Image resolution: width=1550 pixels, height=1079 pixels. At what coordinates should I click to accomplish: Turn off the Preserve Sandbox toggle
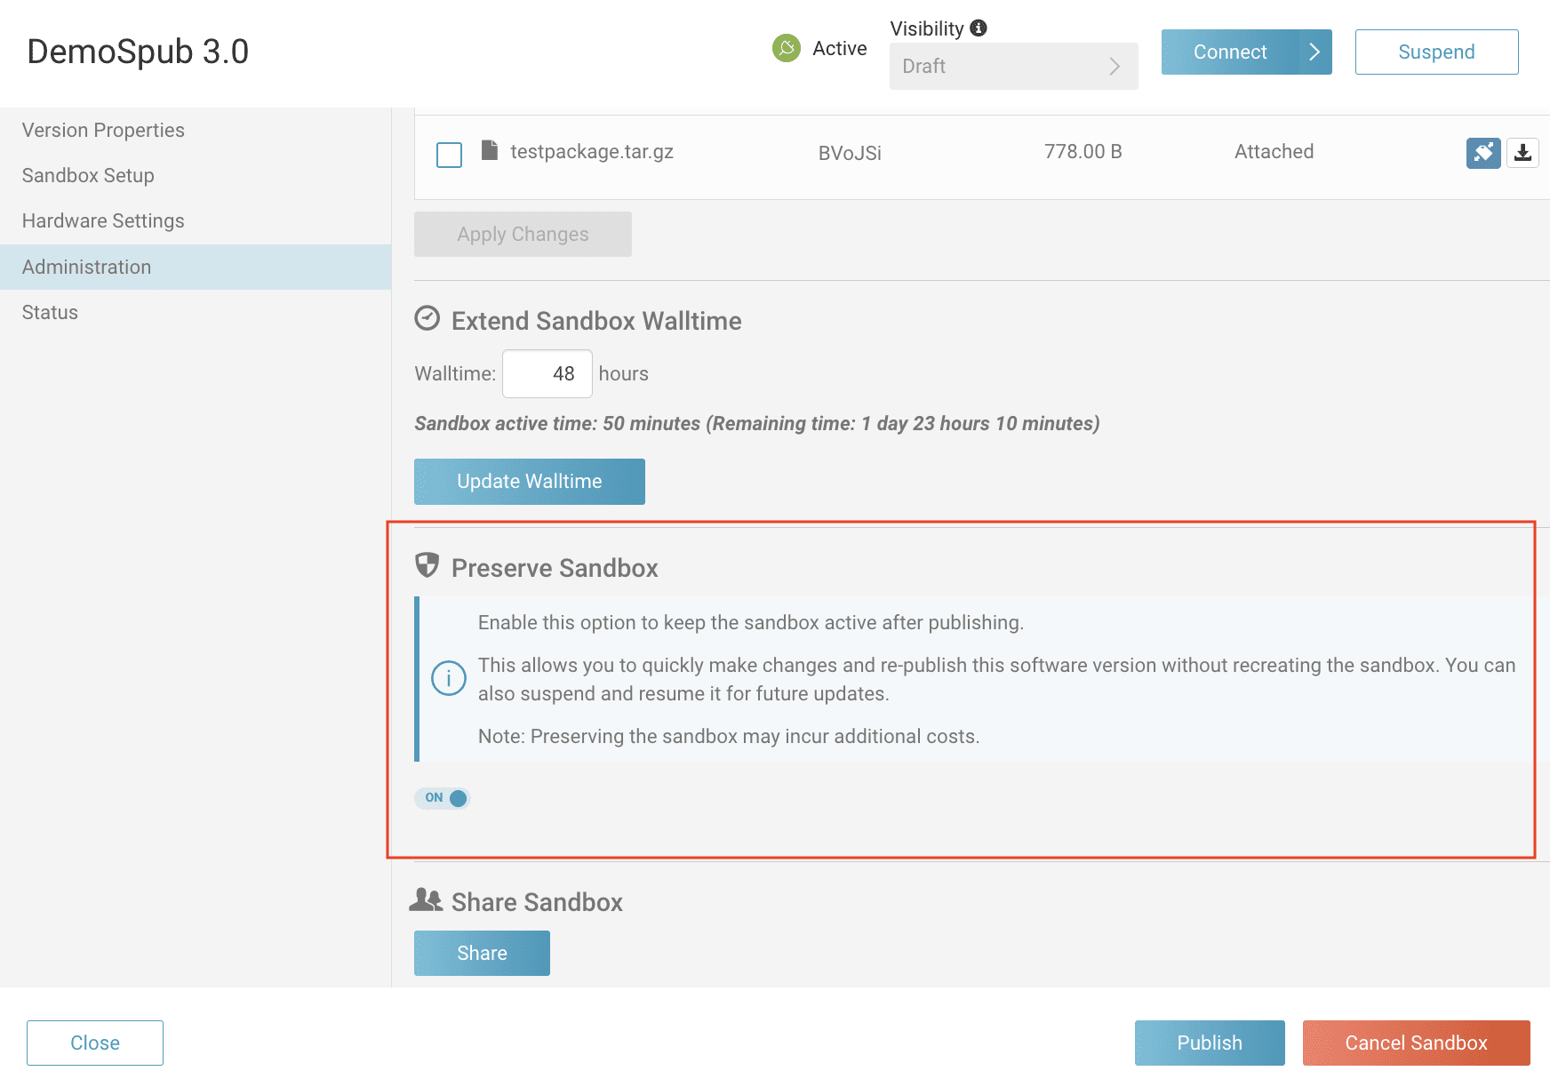[442, 798]
